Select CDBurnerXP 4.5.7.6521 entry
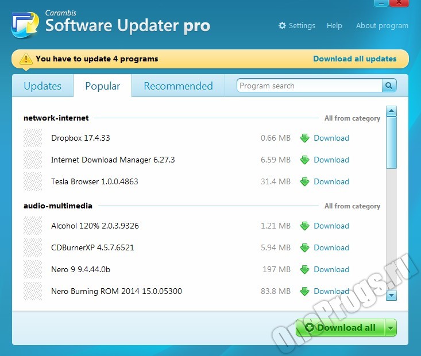421x356 pixels. 92,247
